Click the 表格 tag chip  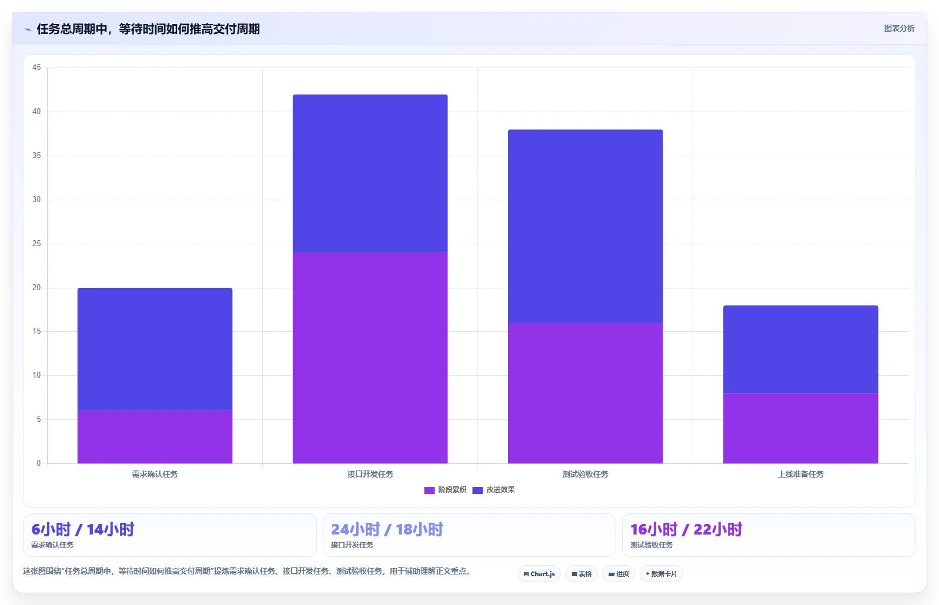(582, 574)
